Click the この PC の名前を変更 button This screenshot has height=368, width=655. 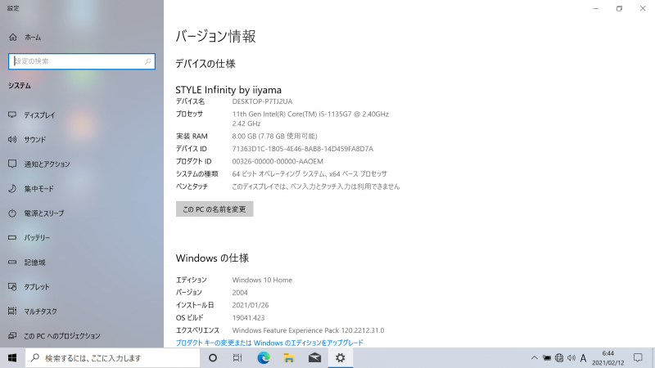215,209
